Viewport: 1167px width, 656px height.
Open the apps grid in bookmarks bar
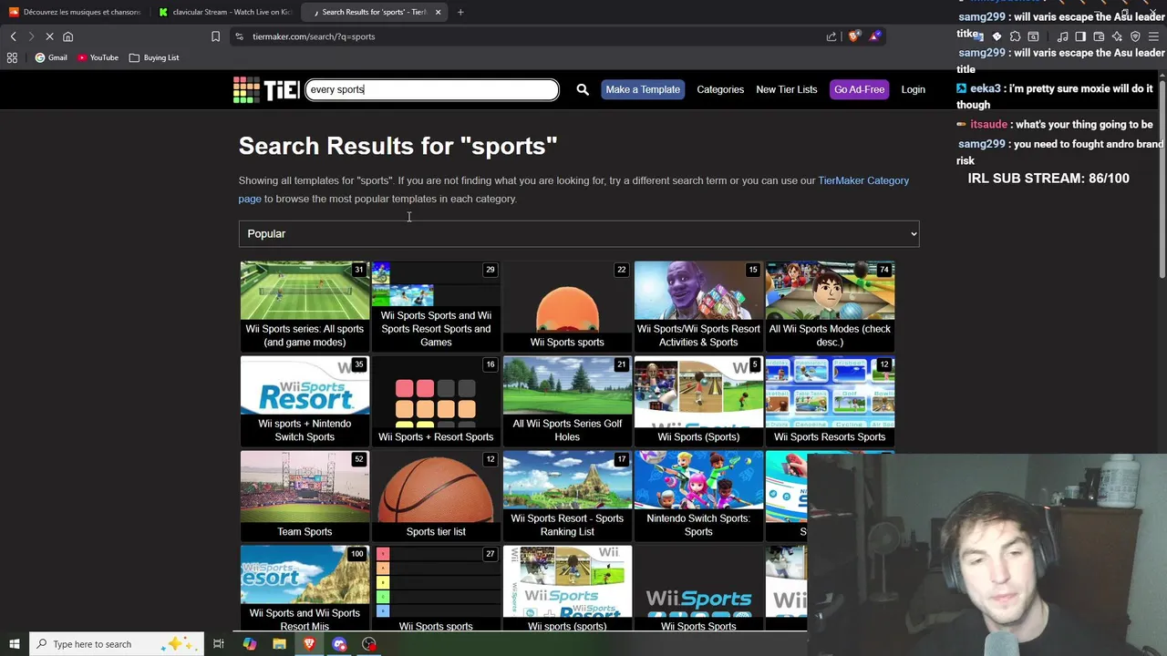tap(12, 57)
